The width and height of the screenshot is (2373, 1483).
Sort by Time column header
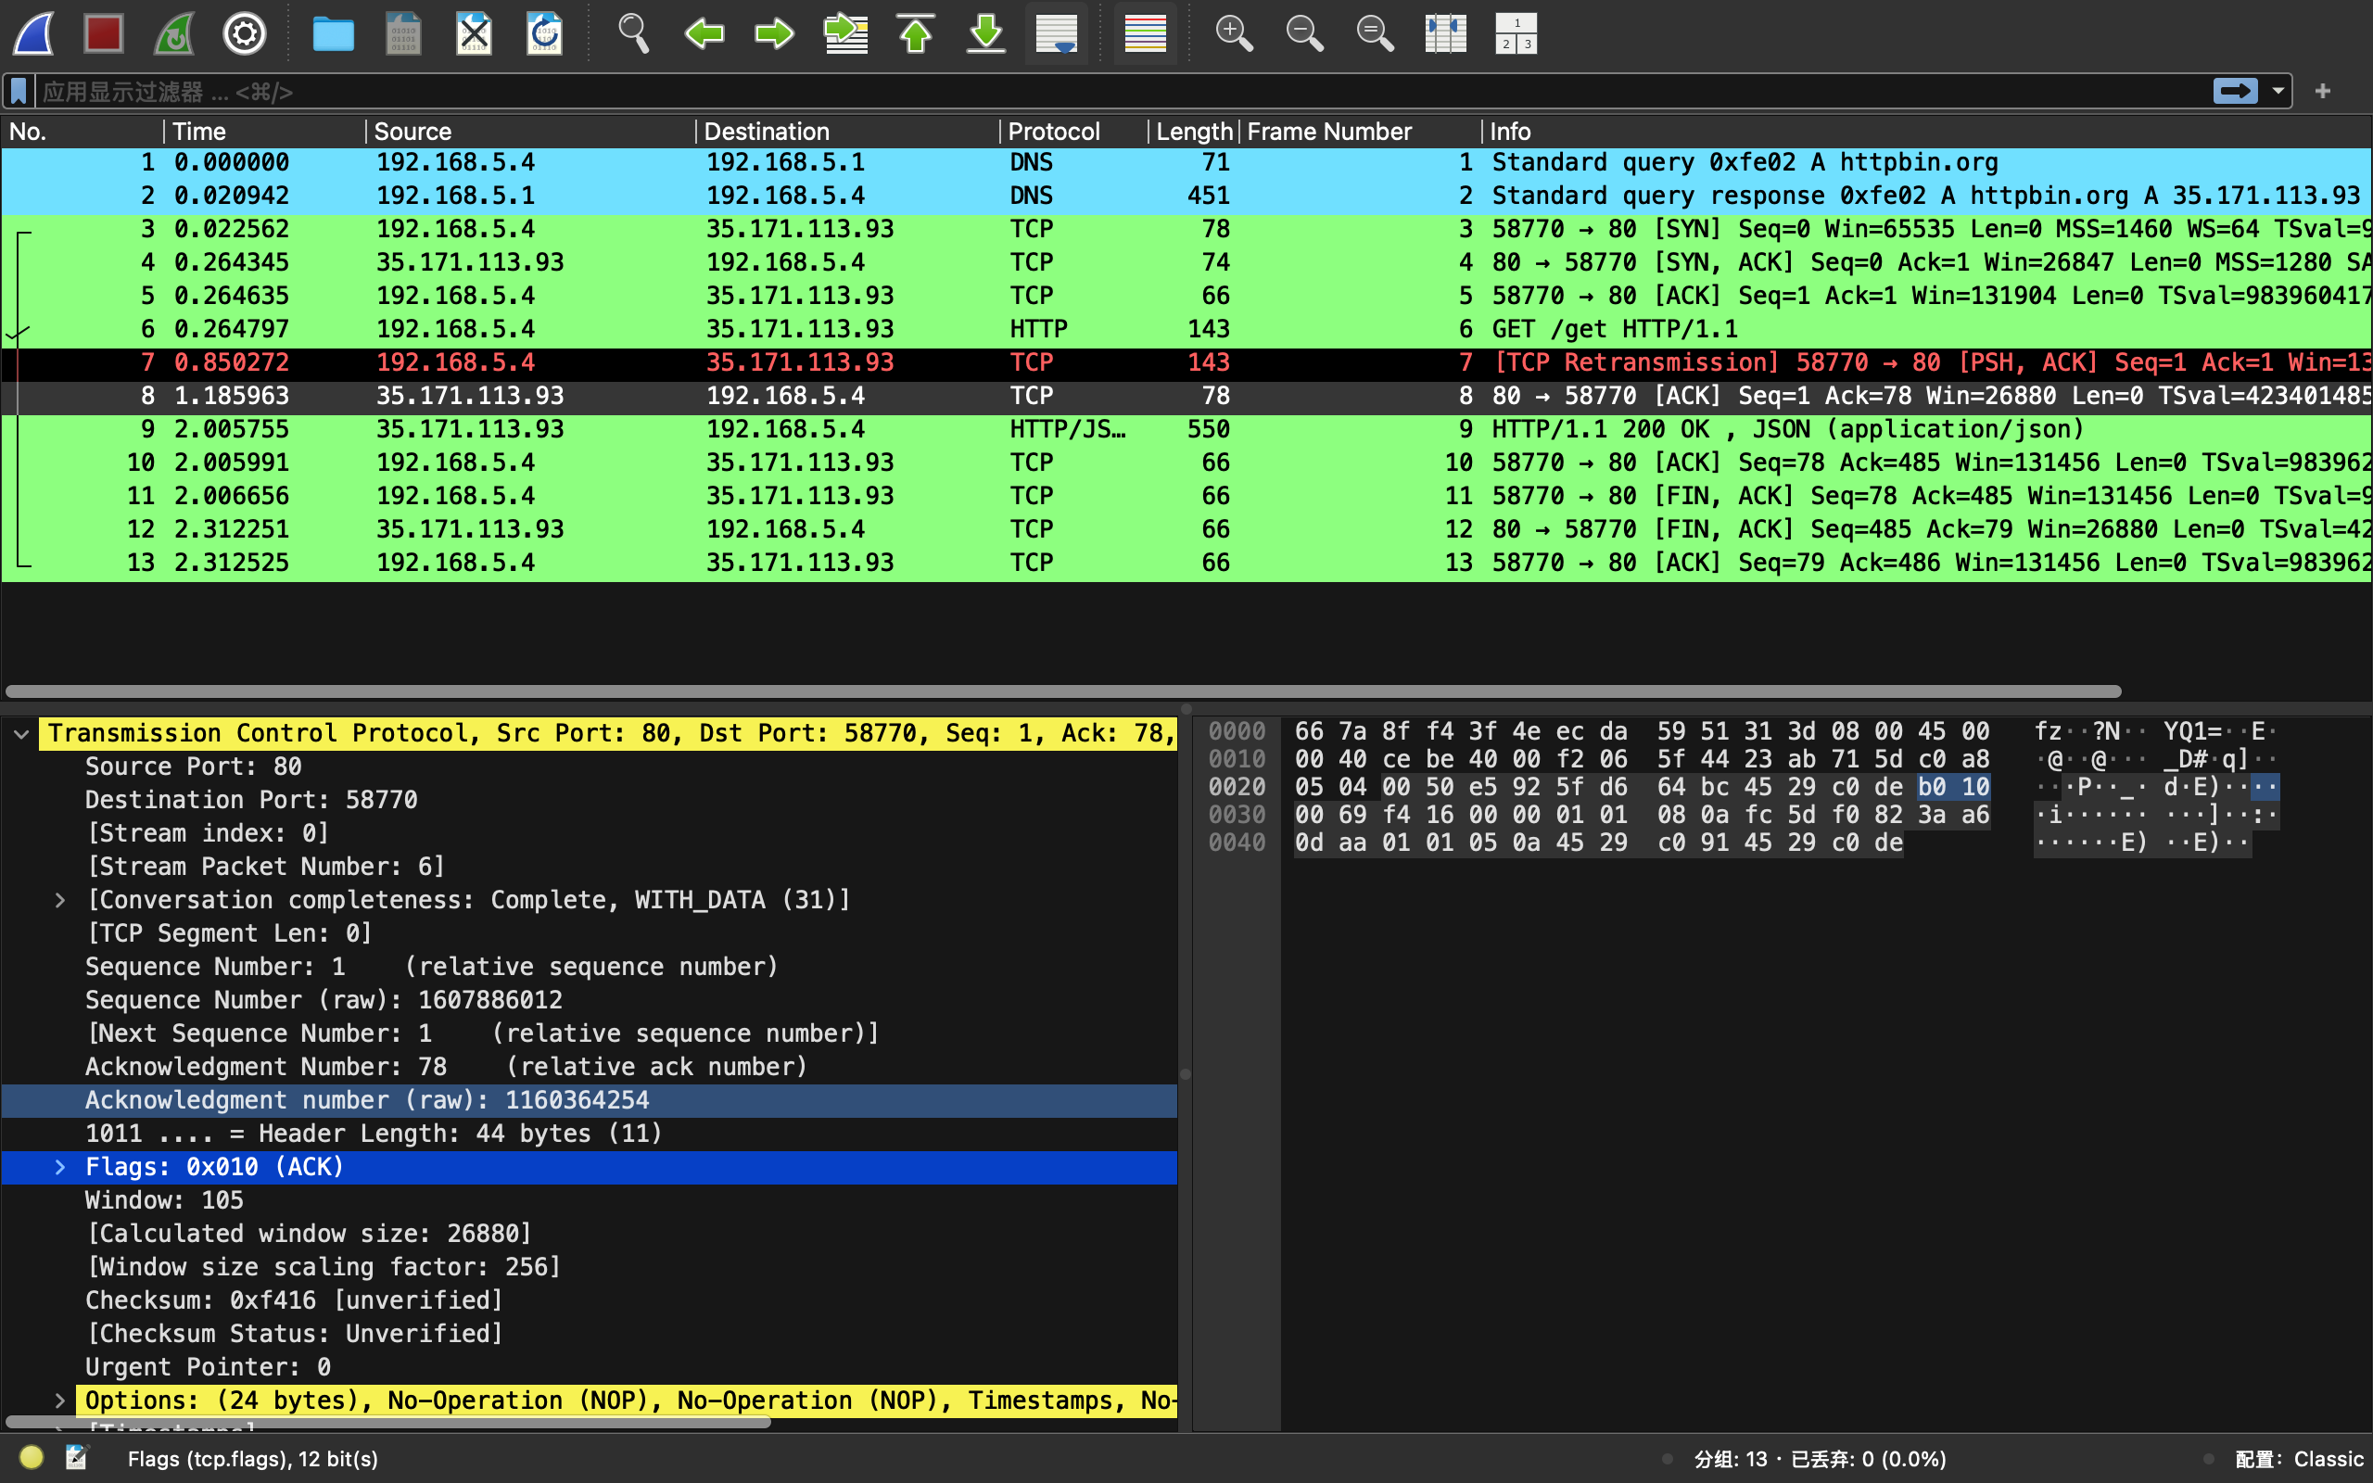point(265,132)
